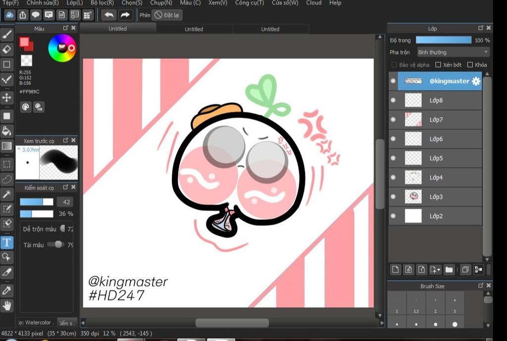Screen dimensions: 507x341
Task: Click the Undo arrow in the toolbar
Action: click(x=109, y=15)
